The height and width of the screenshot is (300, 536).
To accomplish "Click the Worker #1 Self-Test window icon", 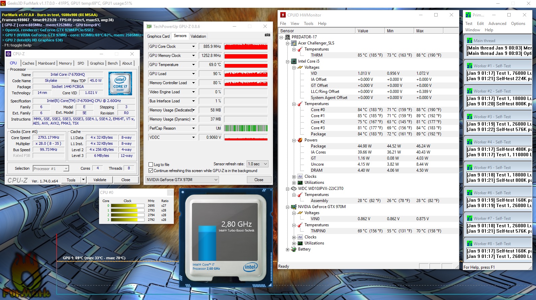I will 469,66.
